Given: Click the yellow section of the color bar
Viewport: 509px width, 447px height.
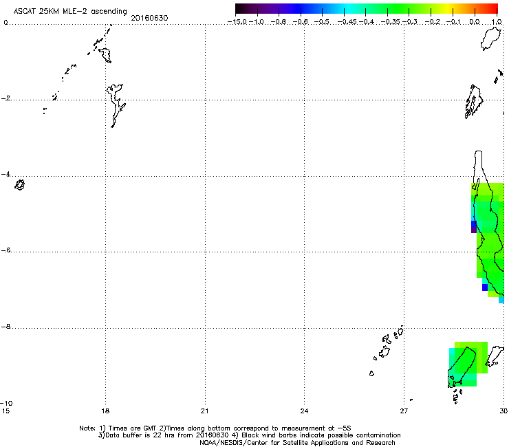Looking at the screenshot, I should pos(449,8).
